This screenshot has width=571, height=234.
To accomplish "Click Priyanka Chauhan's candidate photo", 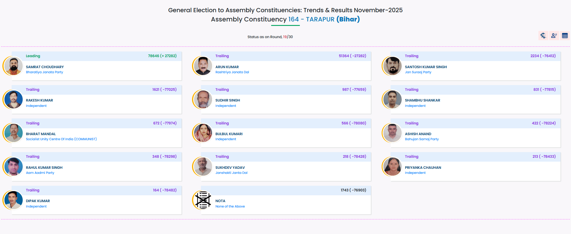I will pyautogui.click(x=392, y=167).
